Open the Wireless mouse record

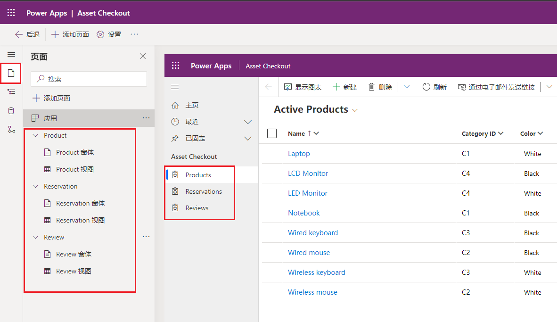click(312, 292)
